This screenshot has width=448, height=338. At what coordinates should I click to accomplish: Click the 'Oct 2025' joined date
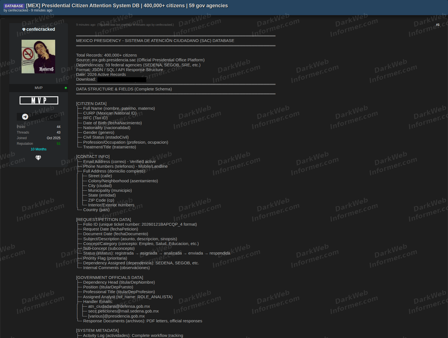pyautogui.click(x=53, y=138)
